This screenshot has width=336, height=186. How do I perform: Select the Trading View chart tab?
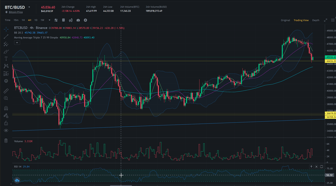point(301,20)
